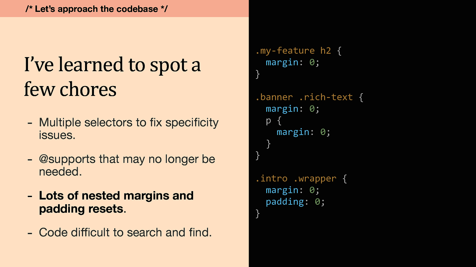Click the 'Code difficult to search and find' bullet

click(x=125, y=232)
